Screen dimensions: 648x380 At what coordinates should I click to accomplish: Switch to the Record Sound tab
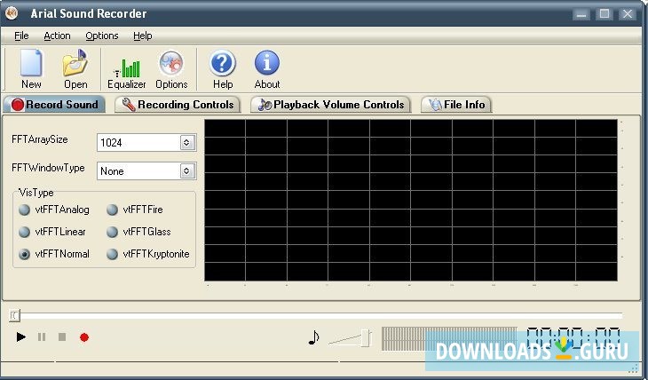pos(54,105)
